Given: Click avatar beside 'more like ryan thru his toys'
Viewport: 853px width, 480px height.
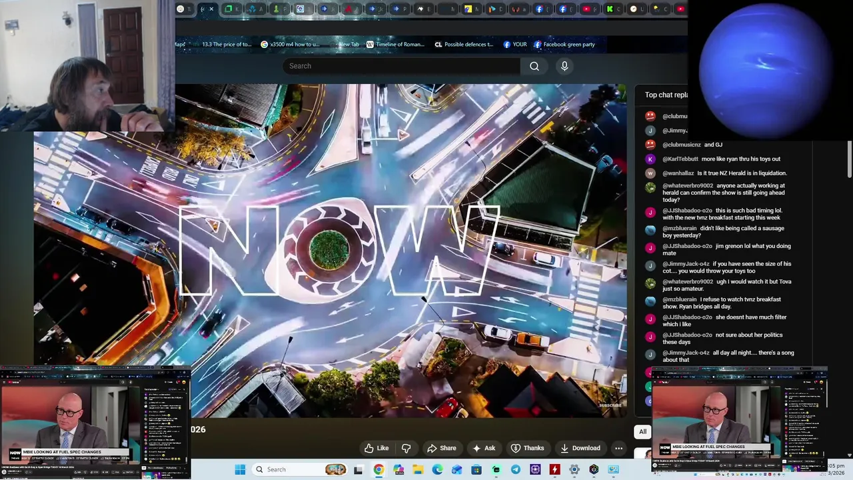Looking at the screenshot, I should click(x=650, y=159).
